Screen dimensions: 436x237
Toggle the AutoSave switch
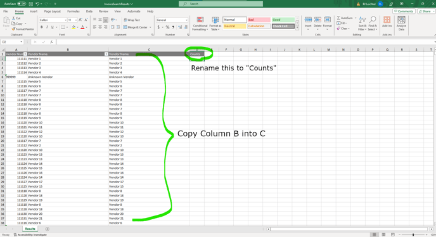click(22, 4)
